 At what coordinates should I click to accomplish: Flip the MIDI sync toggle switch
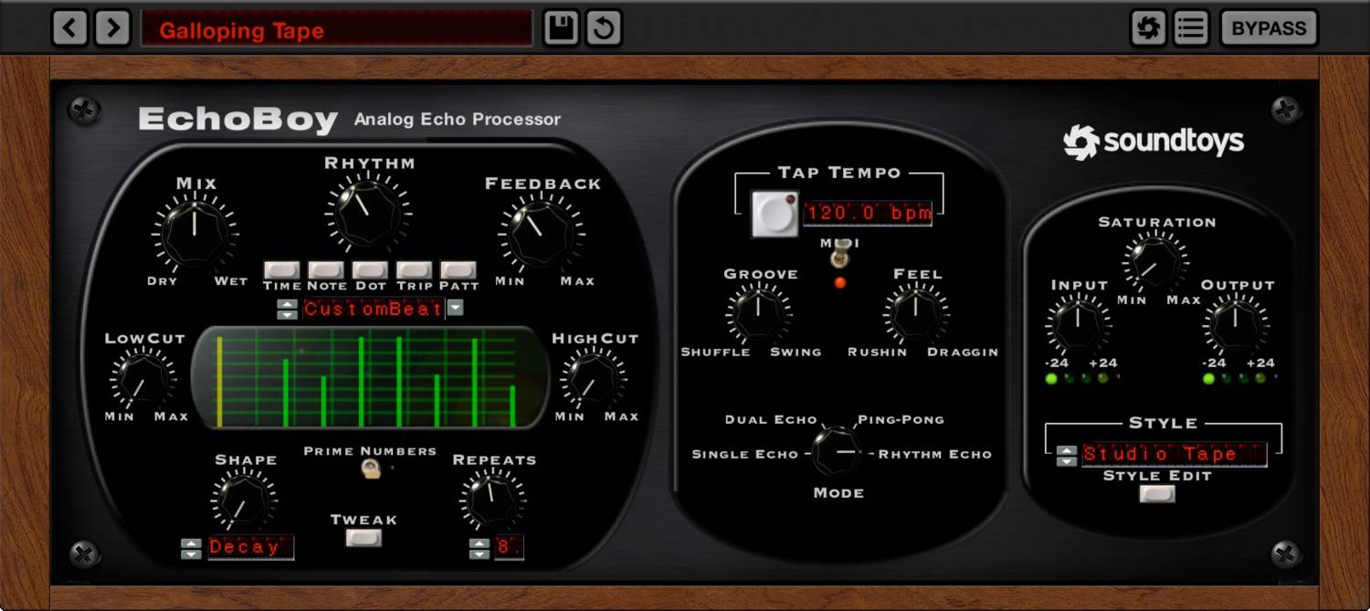[x=839, y=258]
